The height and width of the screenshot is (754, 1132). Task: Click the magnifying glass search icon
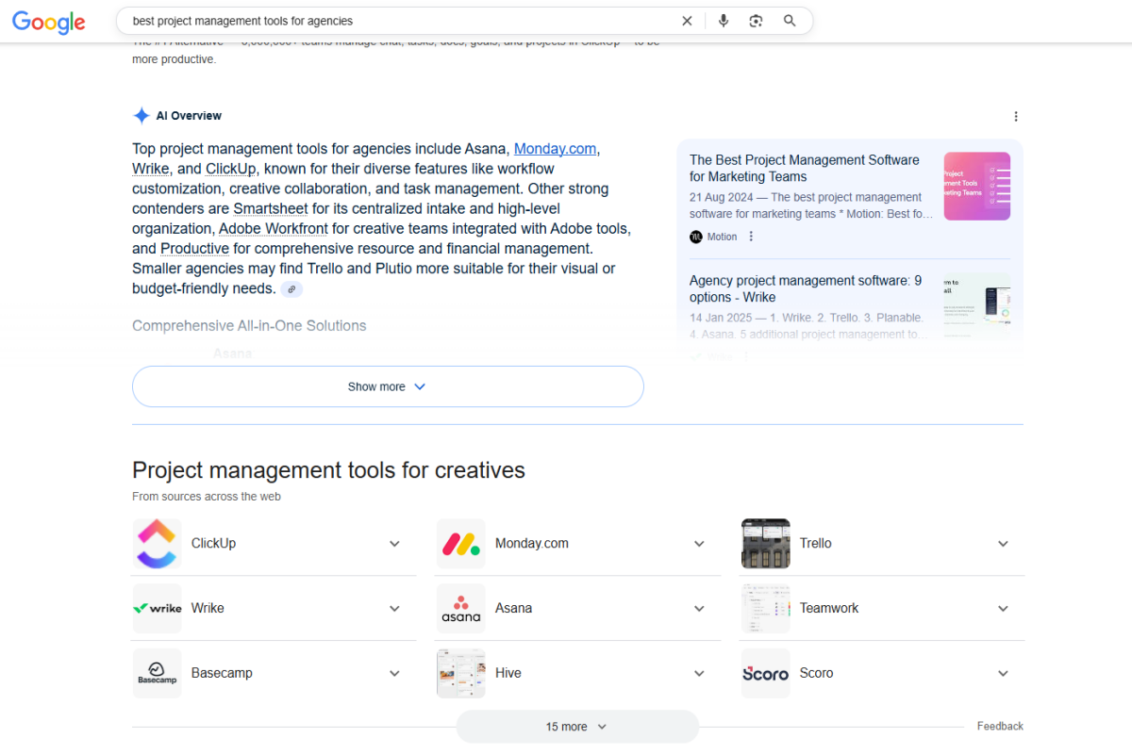(790, 21)
